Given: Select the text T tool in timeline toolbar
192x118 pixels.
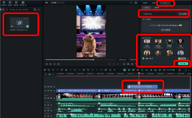Looking at the screenshot, I should [x=75, y=70].
